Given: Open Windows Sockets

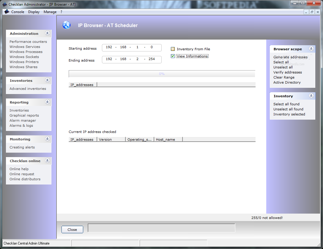Looking at the screenshot, I should tap(24, 57).
